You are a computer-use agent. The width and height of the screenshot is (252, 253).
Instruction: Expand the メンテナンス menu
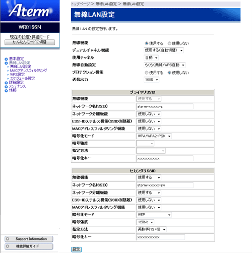click(x=18, y=87)
